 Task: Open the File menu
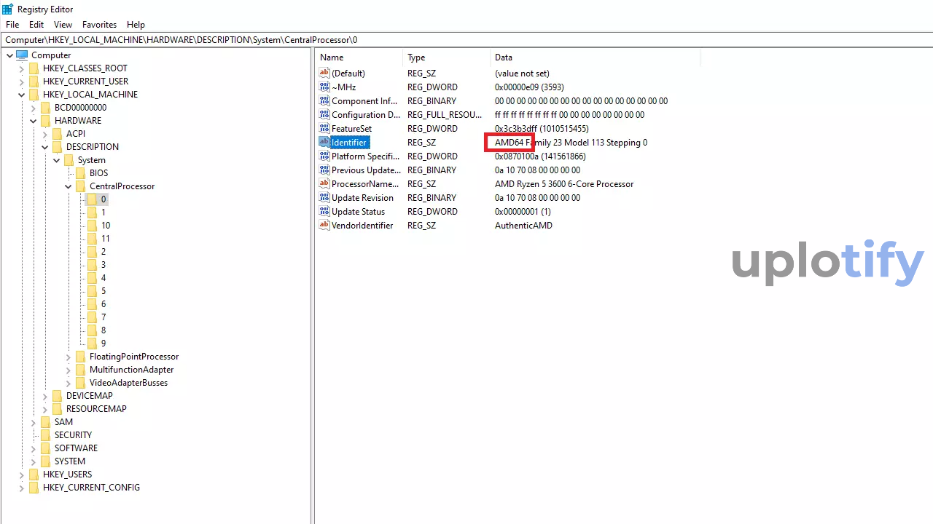click(12, 25)
